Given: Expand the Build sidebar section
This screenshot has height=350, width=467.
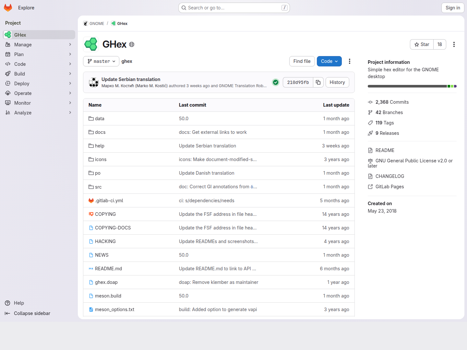Looking at the screenshot, I should pos(39,74).
